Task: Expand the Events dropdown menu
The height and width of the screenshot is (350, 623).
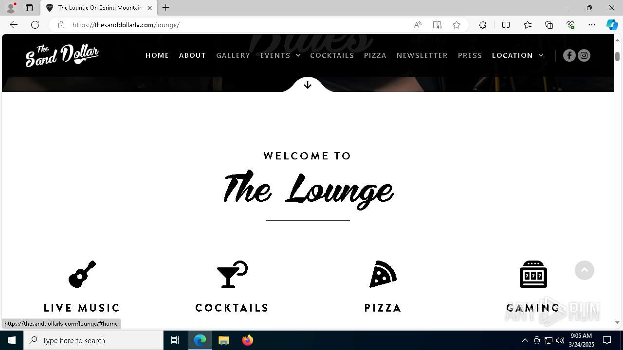Action: click(x=280, y=55)
